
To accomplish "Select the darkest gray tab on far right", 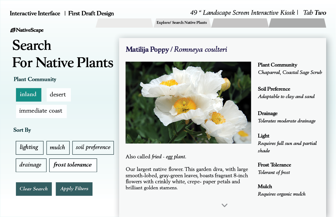I will pyautogui.click(x=297, y=23).
